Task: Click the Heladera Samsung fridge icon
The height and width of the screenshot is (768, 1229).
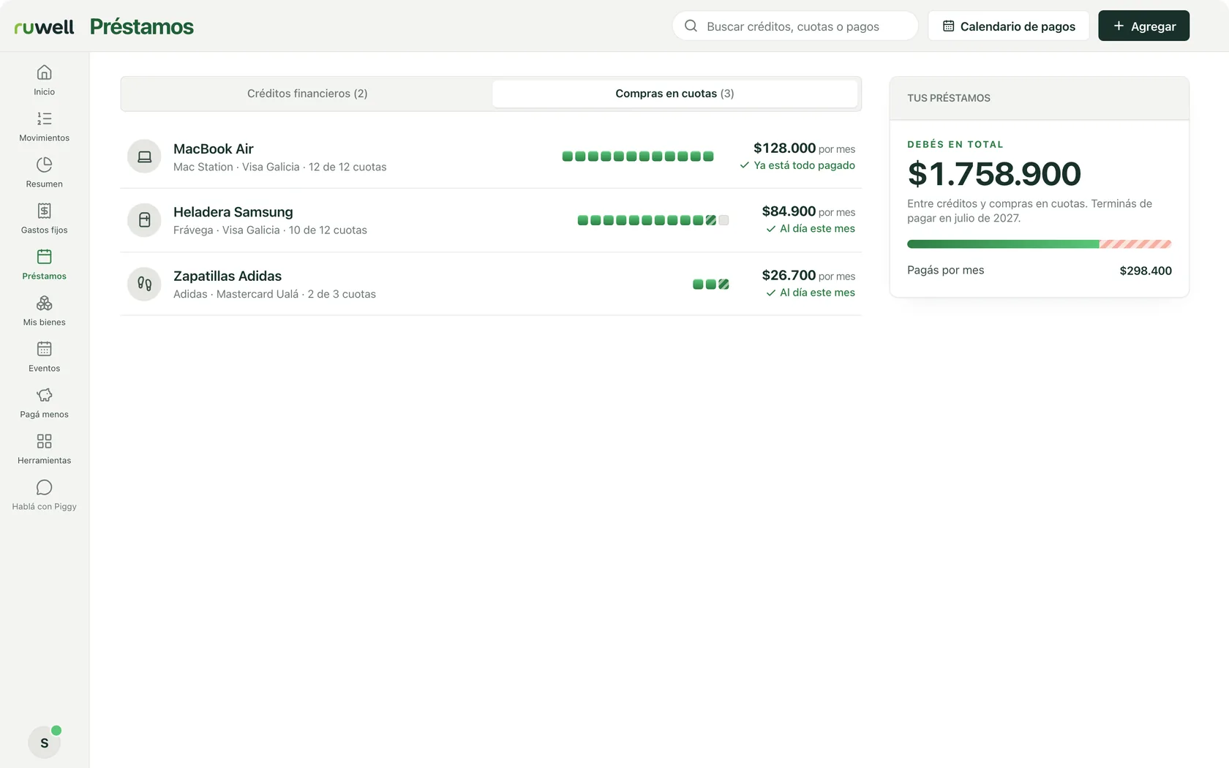Action: tap(144, 220)
